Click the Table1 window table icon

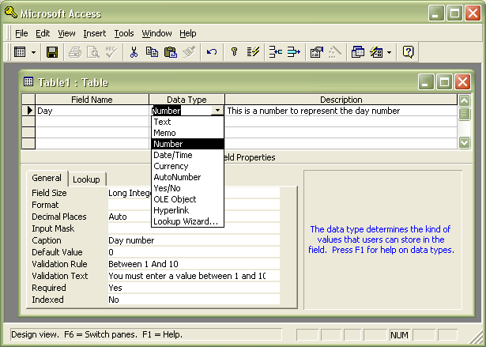28,82
